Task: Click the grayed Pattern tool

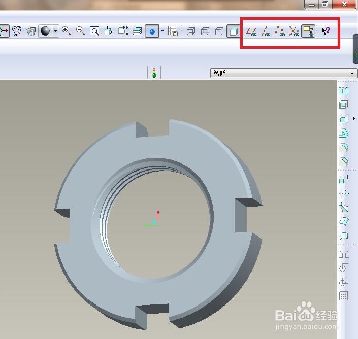Action: 344,296
